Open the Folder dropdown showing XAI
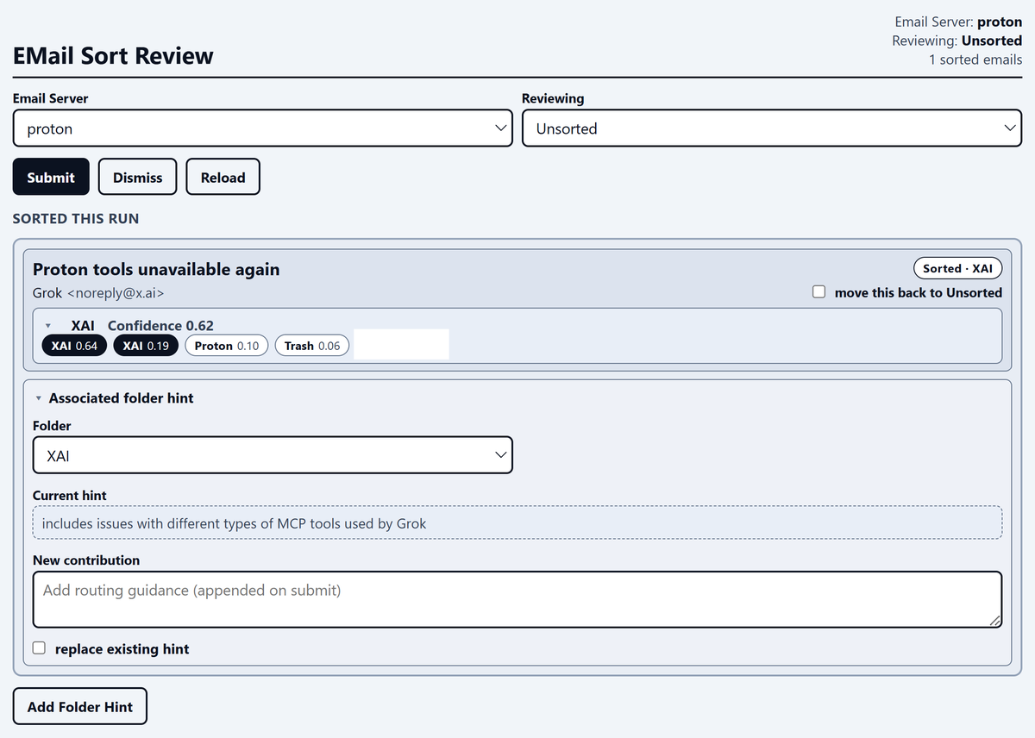1035x738 pixels. [x=273, y=455]
